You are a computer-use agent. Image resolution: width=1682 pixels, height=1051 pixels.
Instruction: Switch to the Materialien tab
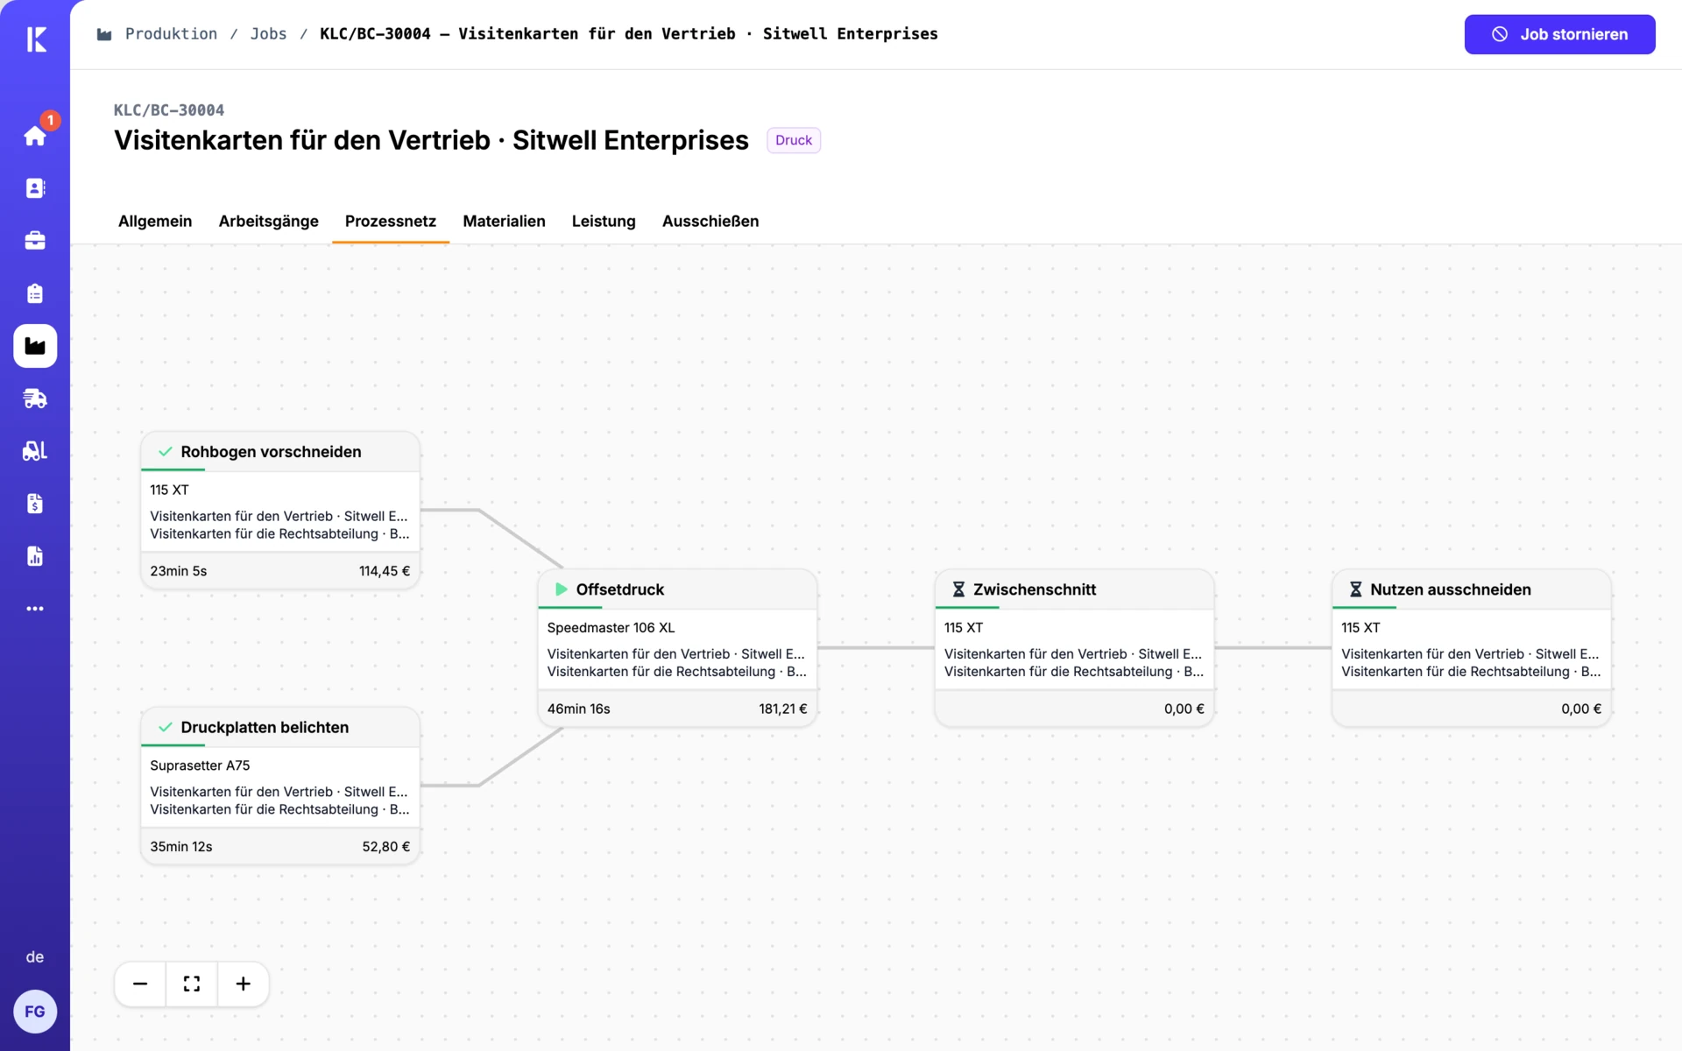click(x=504, y=221)
